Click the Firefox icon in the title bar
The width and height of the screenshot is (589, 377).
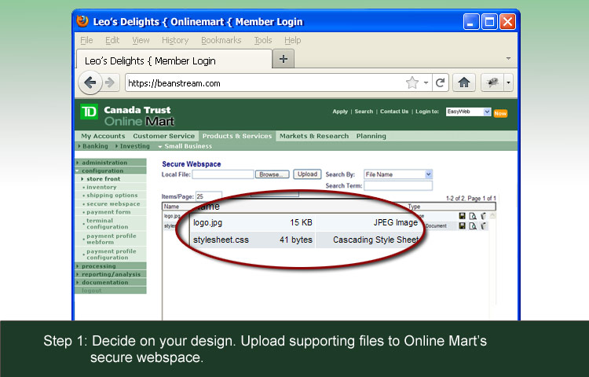82,21
